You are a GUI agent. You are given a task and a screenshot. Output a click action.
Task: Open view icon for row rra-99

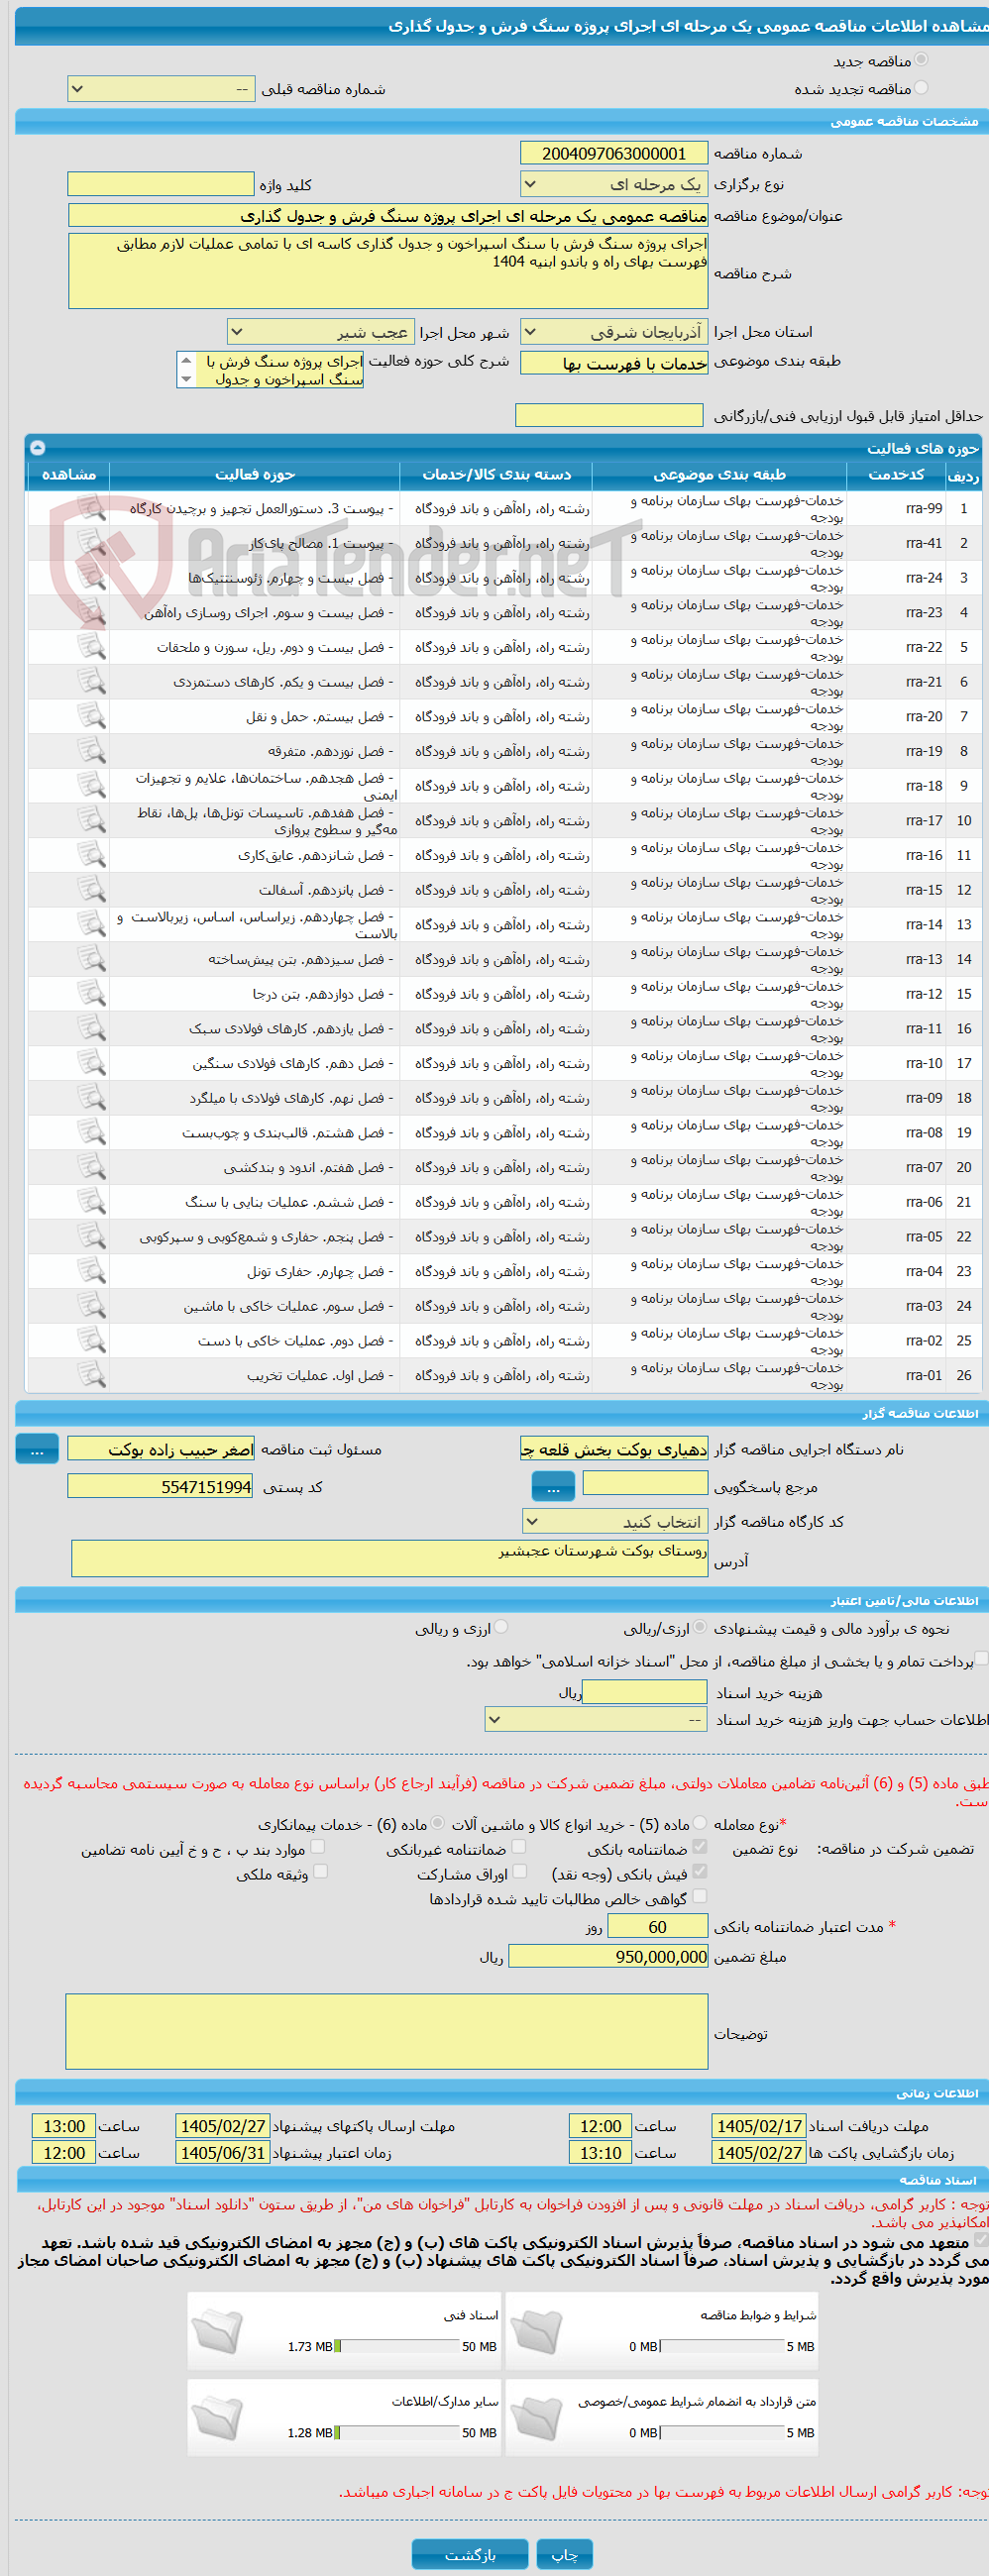coord(91,508)
